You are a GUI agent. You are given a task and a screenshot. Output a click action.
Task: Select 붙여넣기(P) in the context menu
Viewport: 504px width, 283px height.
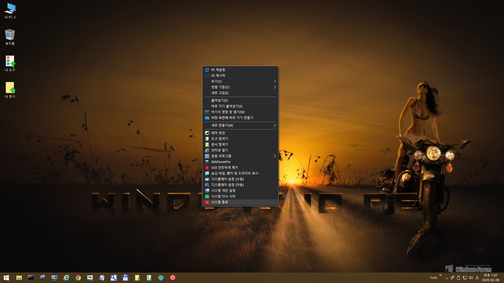click(x=240, y=100)
